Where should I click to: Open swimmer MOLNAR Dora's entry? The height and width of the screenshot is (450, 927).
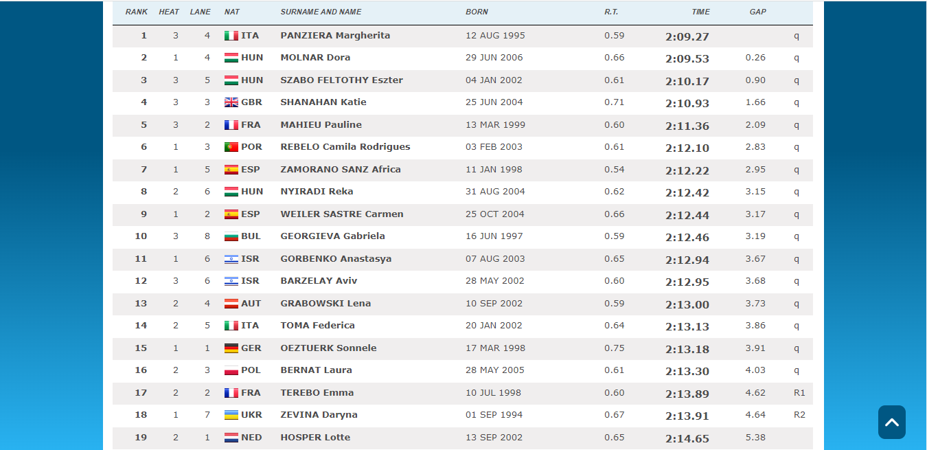coord(315,58)
